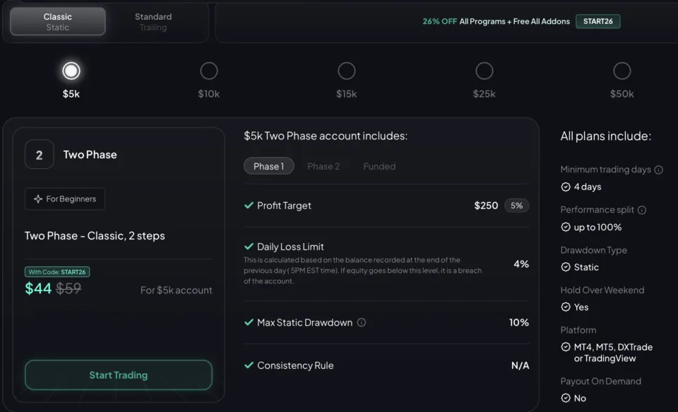Click the START26 promo code button
Viewport: 678px width, 412px height.
click(597, 21)
